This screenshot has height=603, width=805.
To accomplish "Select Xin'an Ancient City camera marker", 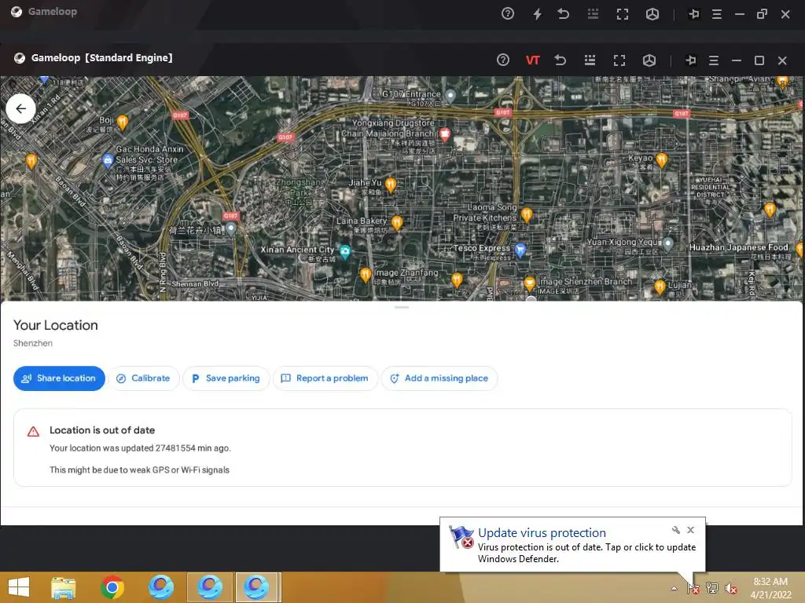I will point(345,251).
